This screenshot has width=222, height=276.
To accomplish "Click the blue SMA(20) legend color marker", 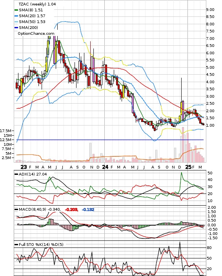I will [16, 16].
